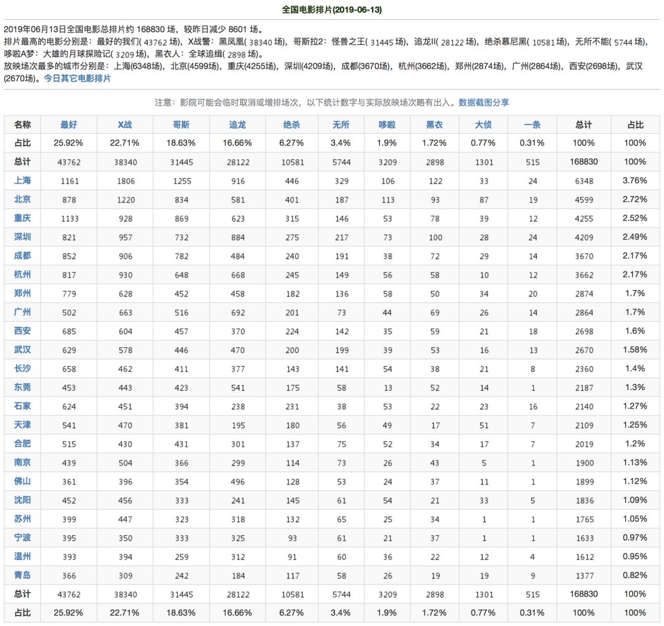Screen dimensions: 664x626
Task: Open the 今日其它电影排片 link
Action: tap(77, 79)
